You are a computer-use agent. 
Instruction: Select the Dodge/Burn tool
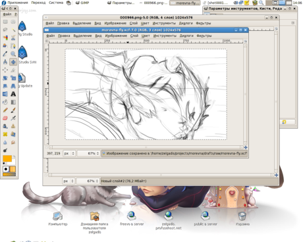coord(5,151)
